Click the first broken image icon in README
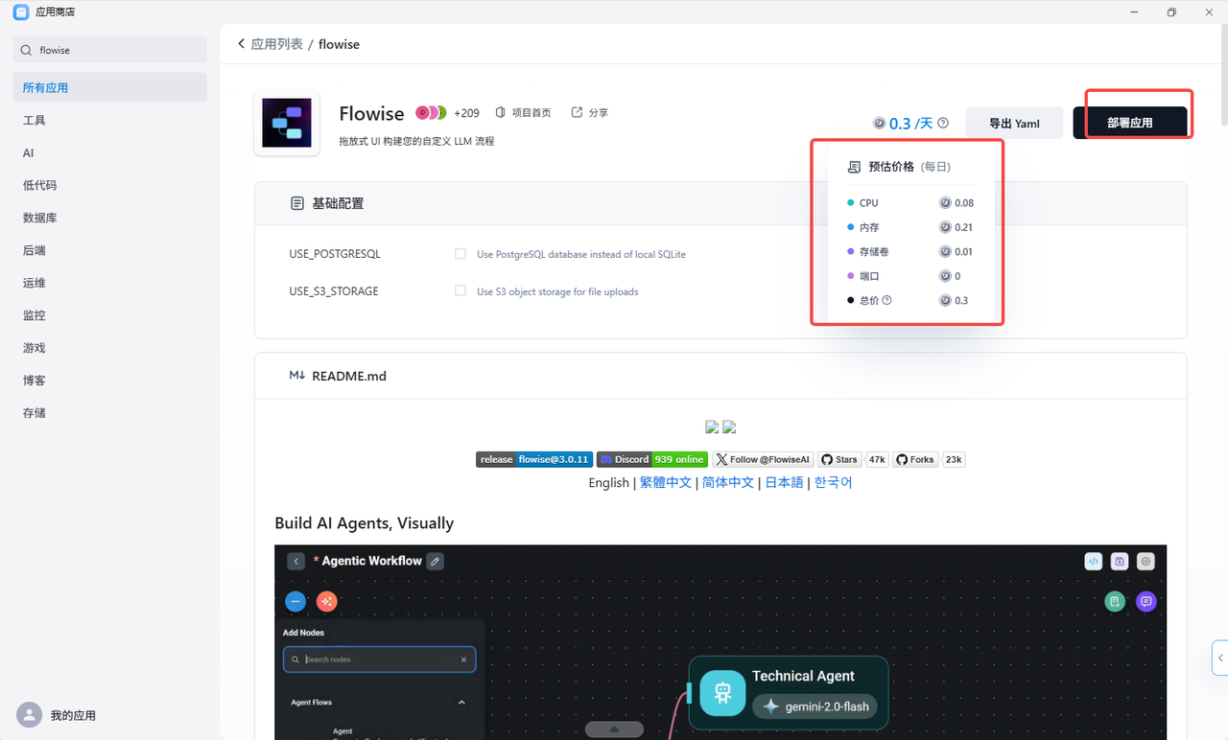 click(x=712, y=428)
